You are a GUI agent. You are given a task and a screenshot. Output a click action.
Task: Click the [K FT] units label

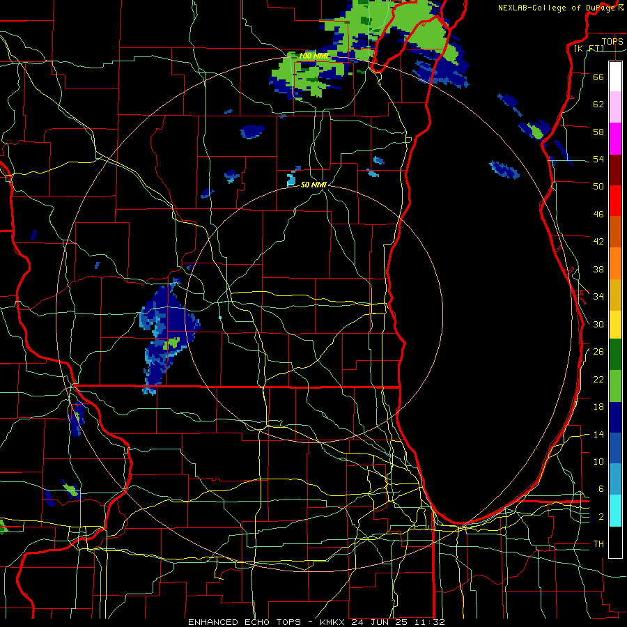[x=589, y=48]
